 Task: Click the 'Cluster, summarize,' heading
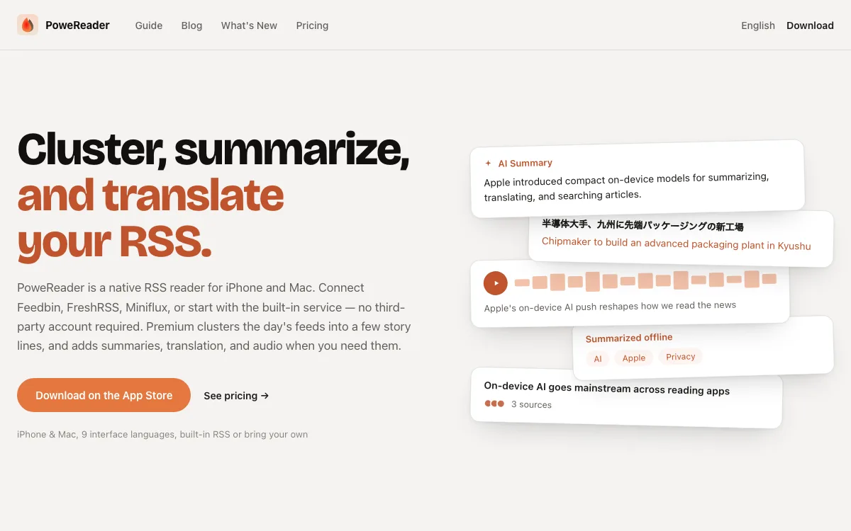tap(213, 149)
